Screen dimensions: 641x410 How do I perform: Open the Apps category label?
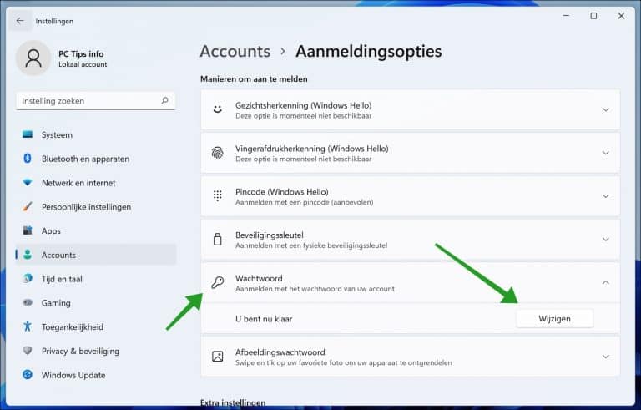point(51,231)
